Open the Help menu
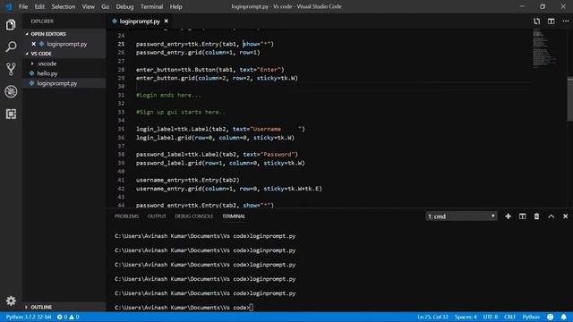 (x=175, y=6)
